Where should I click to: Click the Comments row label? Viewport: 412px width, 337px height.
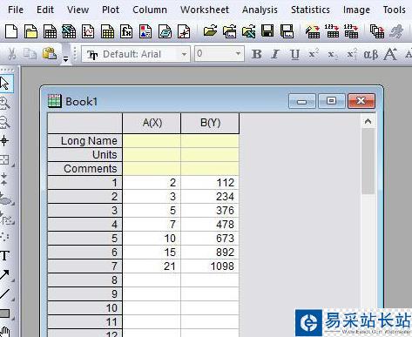click(84, 169)
